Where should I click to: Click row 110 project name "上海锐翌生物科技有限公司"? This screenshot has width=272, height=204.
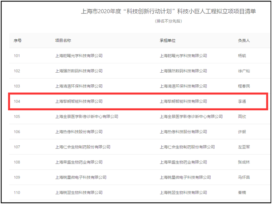click(x=79, y=192)
